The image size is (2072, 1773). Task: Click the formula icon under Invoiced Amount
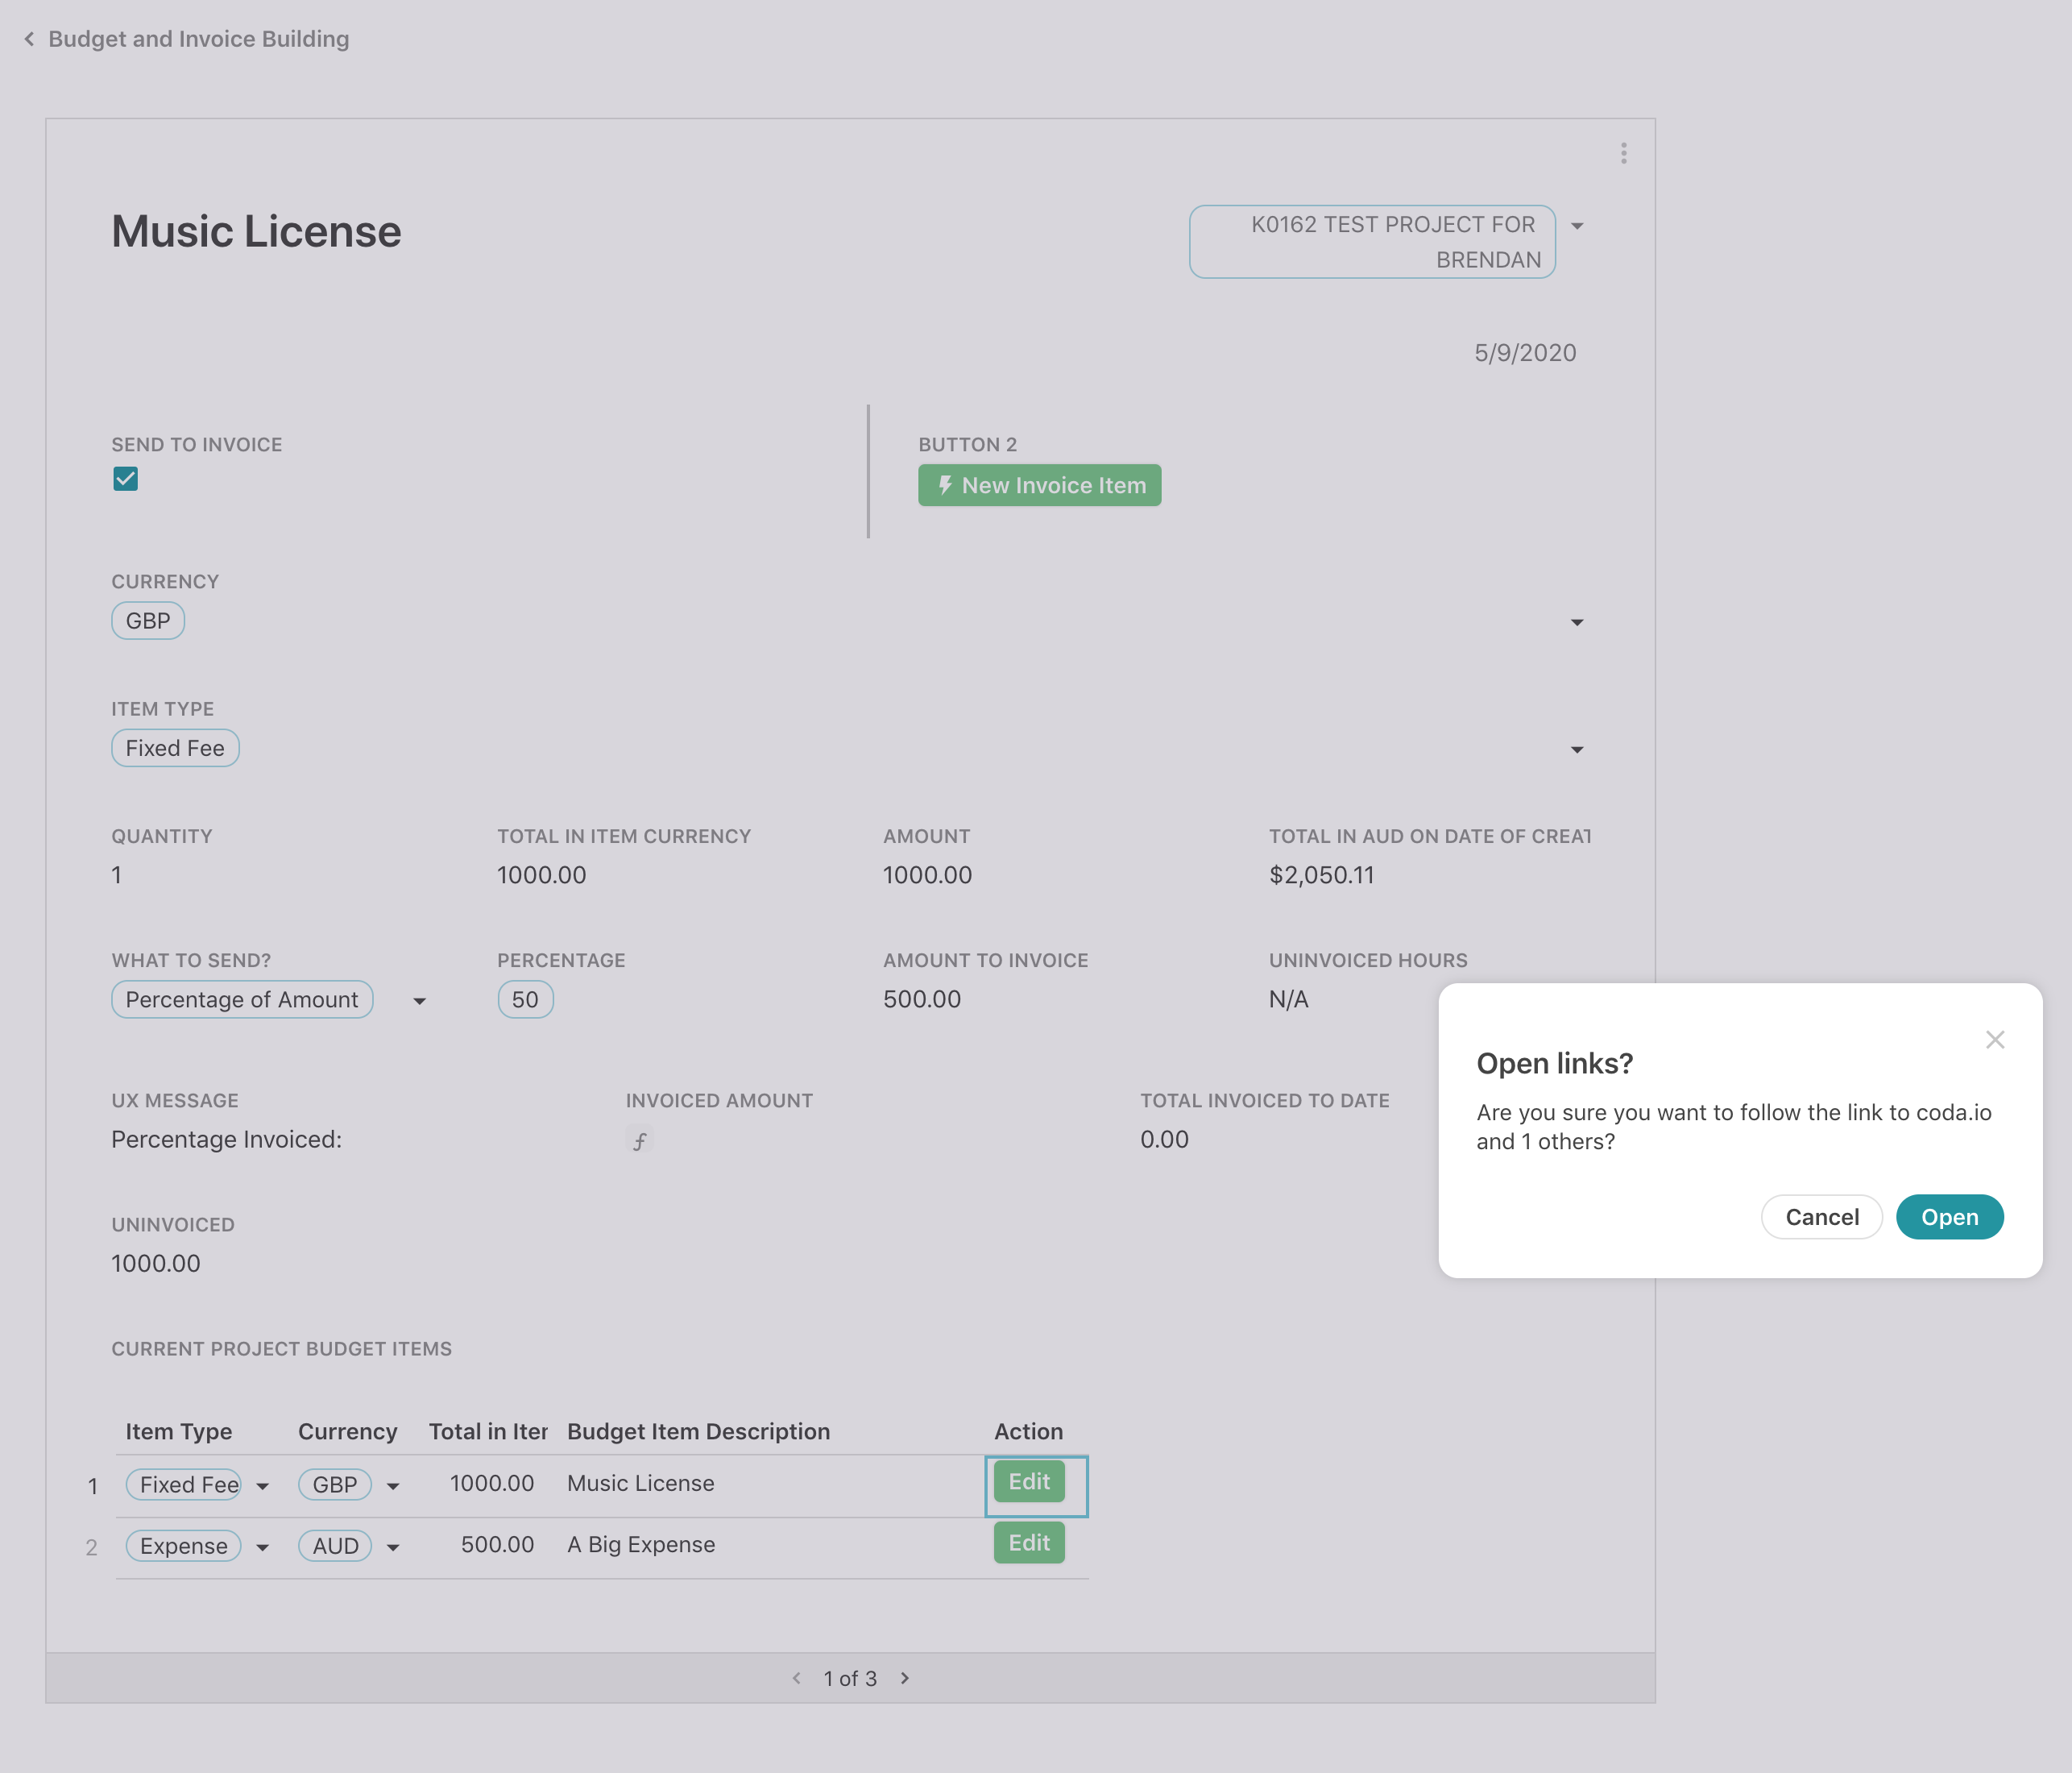click(640, 1140)
